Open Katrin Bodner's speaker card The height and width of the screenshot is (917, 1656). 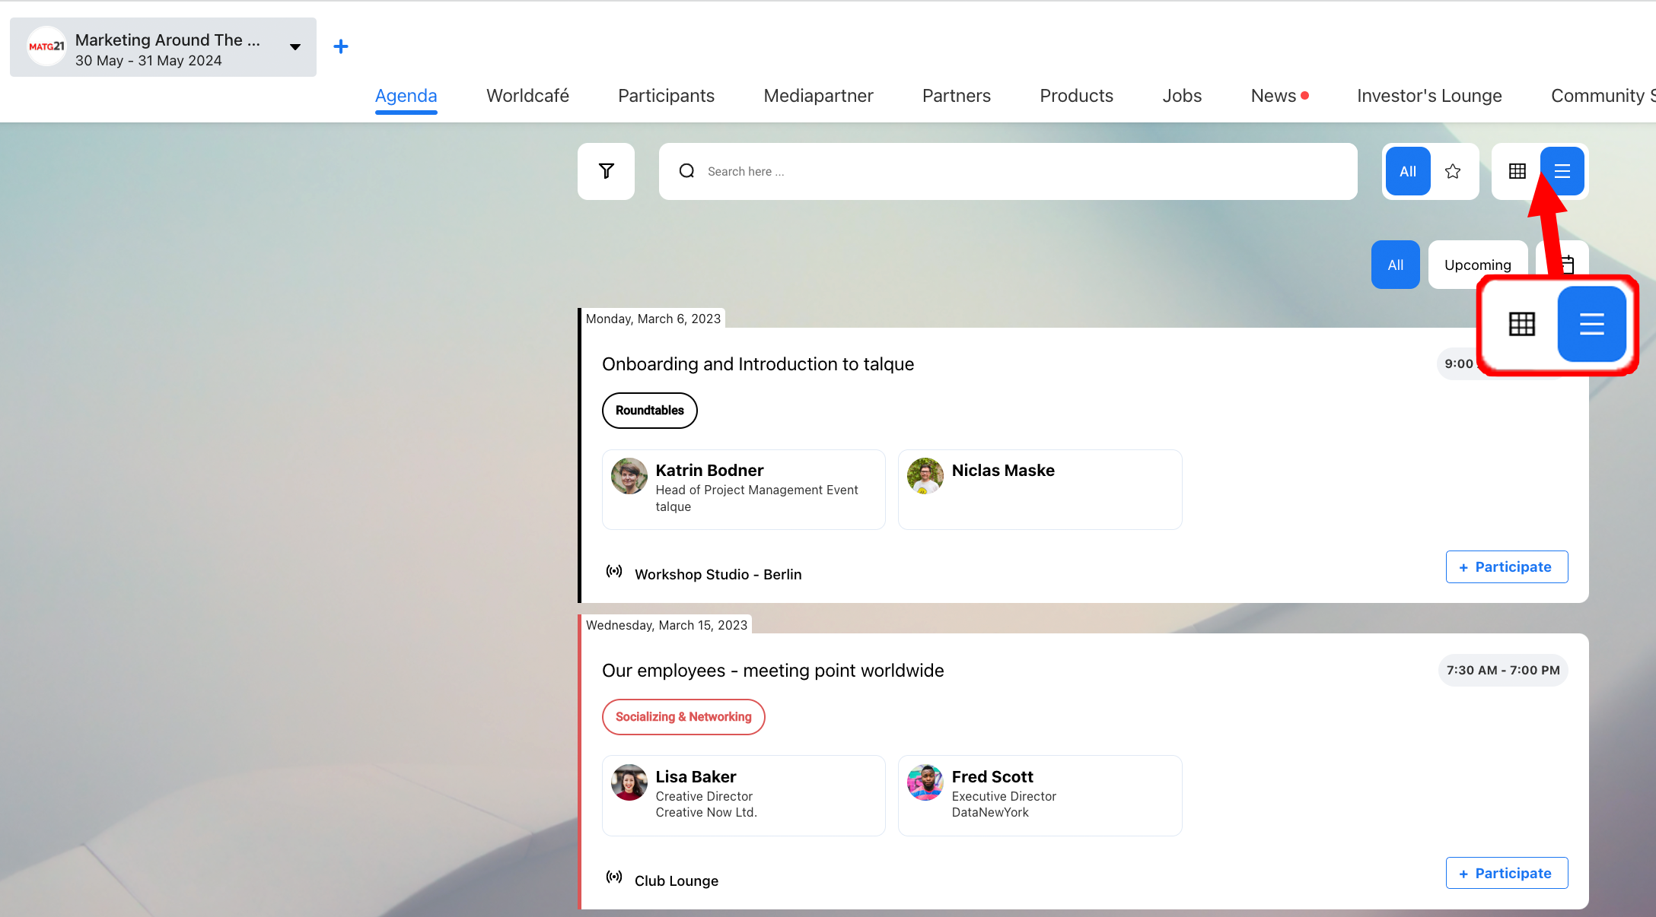pos(744,490)
